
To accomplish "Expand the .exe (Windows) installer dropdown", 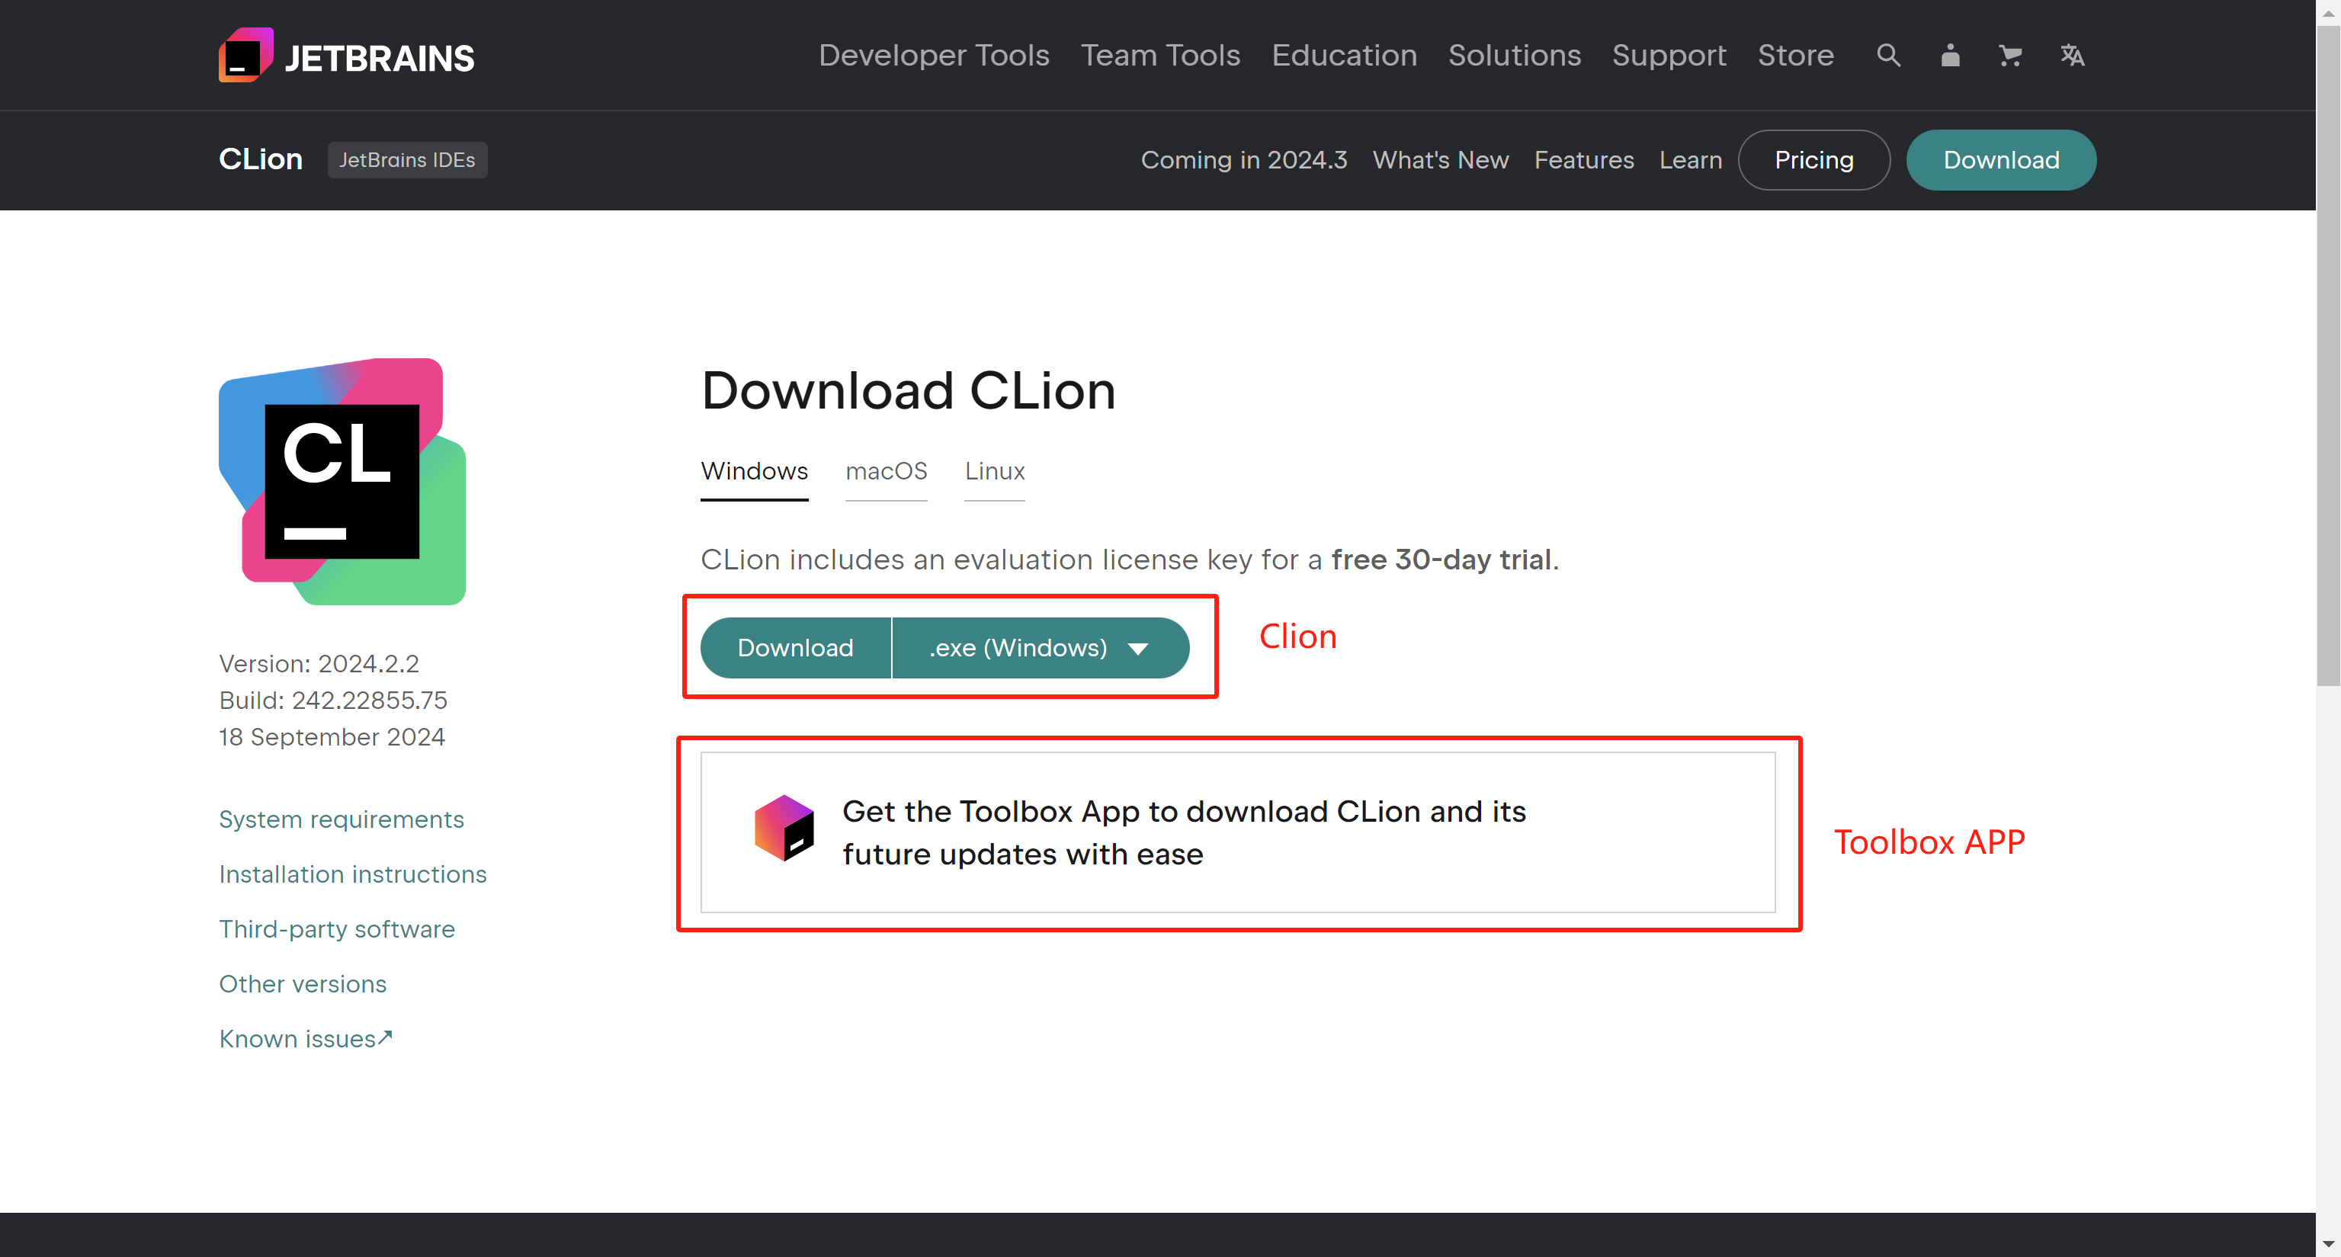I will point(1040,648).
